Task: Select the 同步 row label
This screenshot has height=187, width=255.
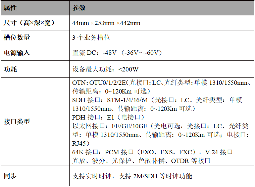Action: 10,176
